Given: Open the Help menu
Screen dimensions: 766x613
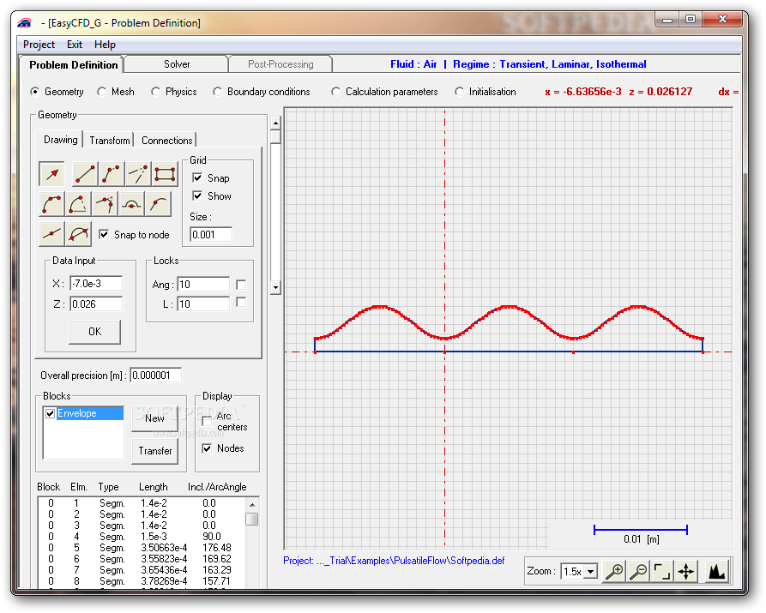Looking at the screenshot, I should pyautogui.click(x=105, y=45).
